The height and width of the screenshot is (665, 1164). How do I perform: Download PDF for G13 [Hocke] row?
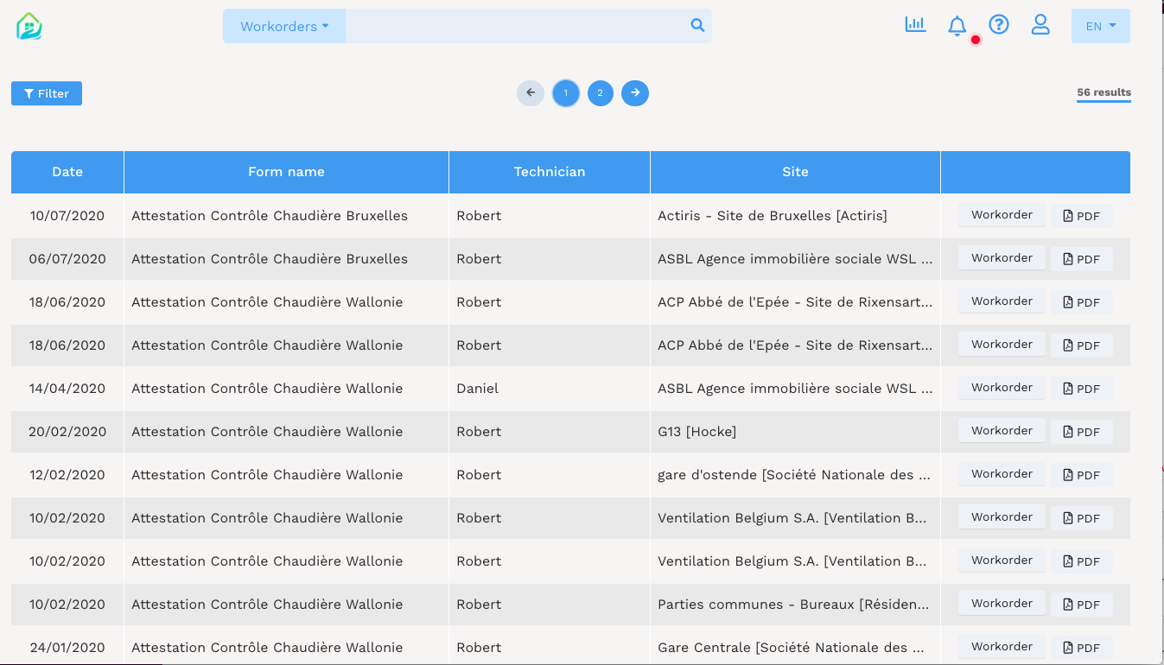(x=1081, y=432)
